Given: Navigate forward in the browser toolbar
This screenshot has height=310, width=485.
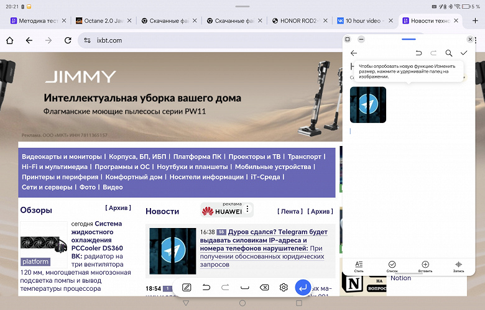Looking at the screenshot, I should click(x=48, y=40).
